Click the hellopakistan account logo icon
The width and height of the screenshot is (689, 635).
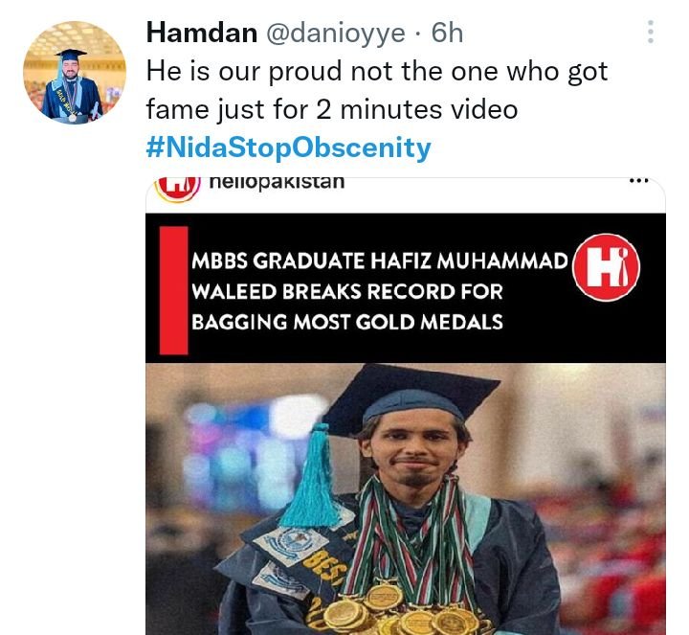[178, 189]
